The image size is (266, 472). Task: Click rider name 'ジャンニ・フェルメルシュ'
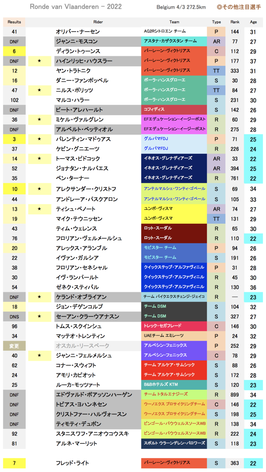pyautogui.click(x=84, y=356)
